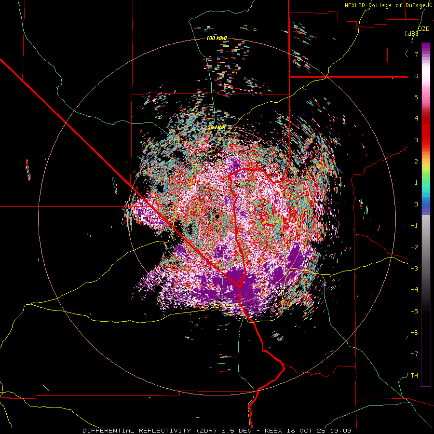The width and height of the screenshot is (434, 434).
Task: Click the 100 NMI range ring label
Action: click(x=217, y=38)
